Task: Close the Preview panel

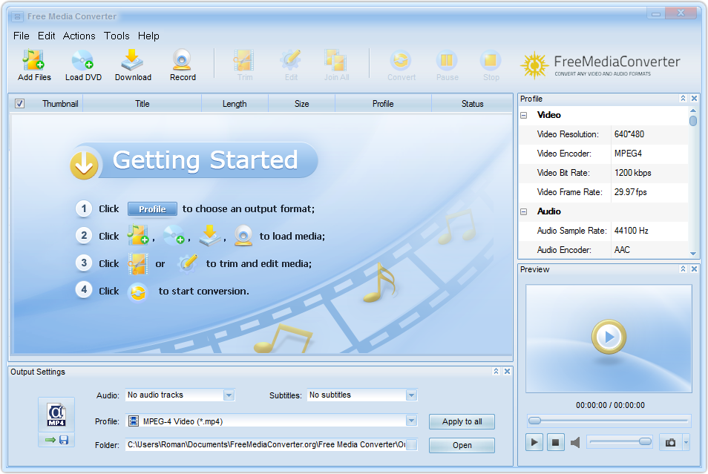Action: [695, 269]
